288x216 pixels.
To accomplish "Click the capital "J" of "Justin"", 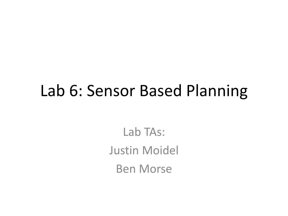I will [111, 151].
